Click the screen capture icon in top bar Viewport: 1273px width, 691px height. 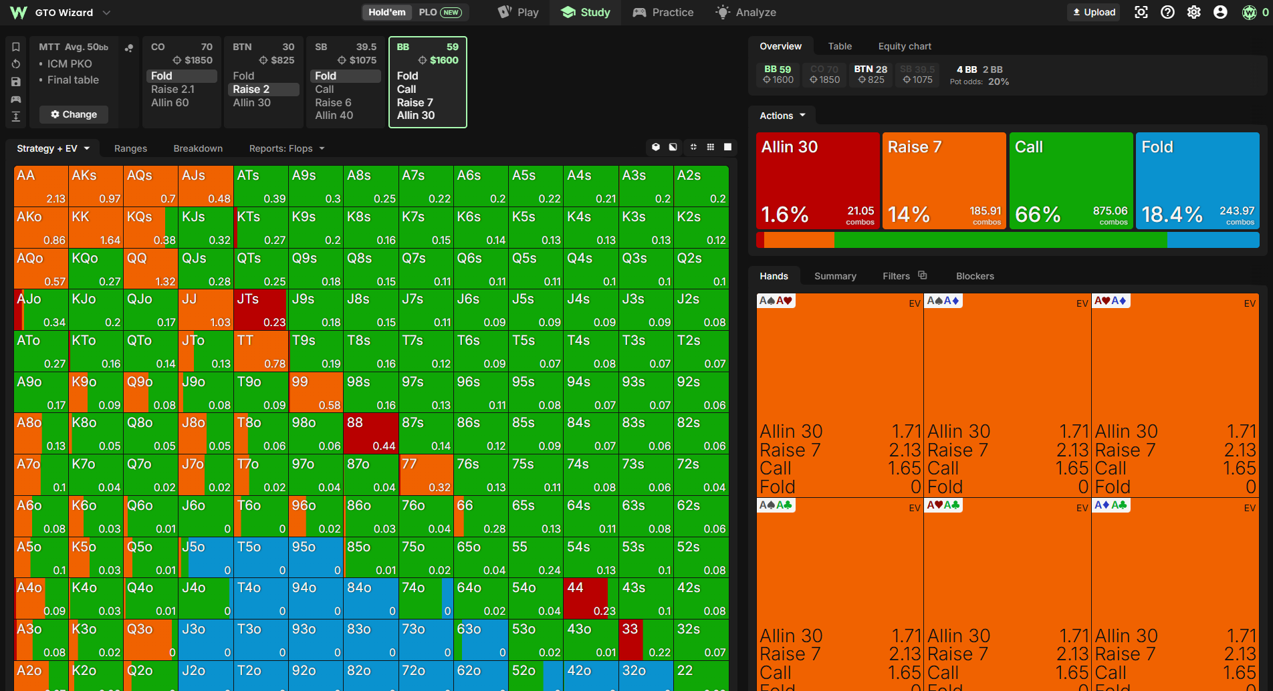point(1141,12)
